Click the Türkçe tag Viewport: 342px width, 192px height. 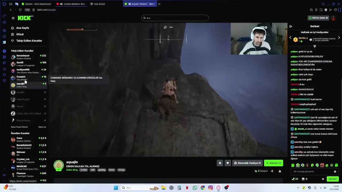121,170
